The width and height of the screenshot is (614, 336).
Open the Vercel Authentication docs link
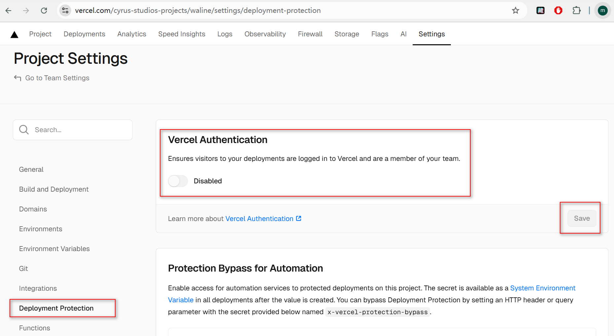pyautogui.click(x=259, y=219)
